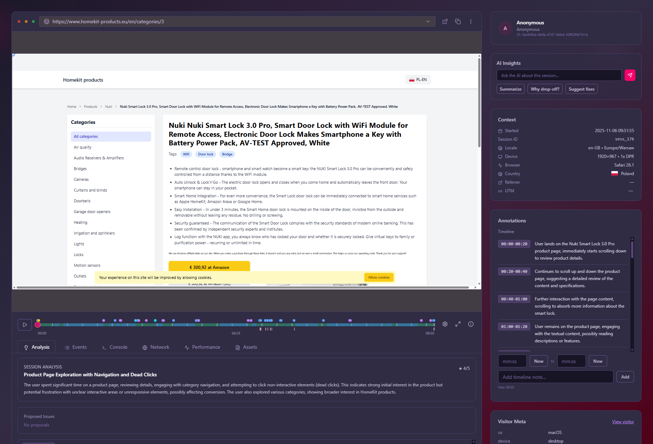Screen dimensions: 653x444
Task: Expand replay to fullscreen
Action: tap(458, 324)
